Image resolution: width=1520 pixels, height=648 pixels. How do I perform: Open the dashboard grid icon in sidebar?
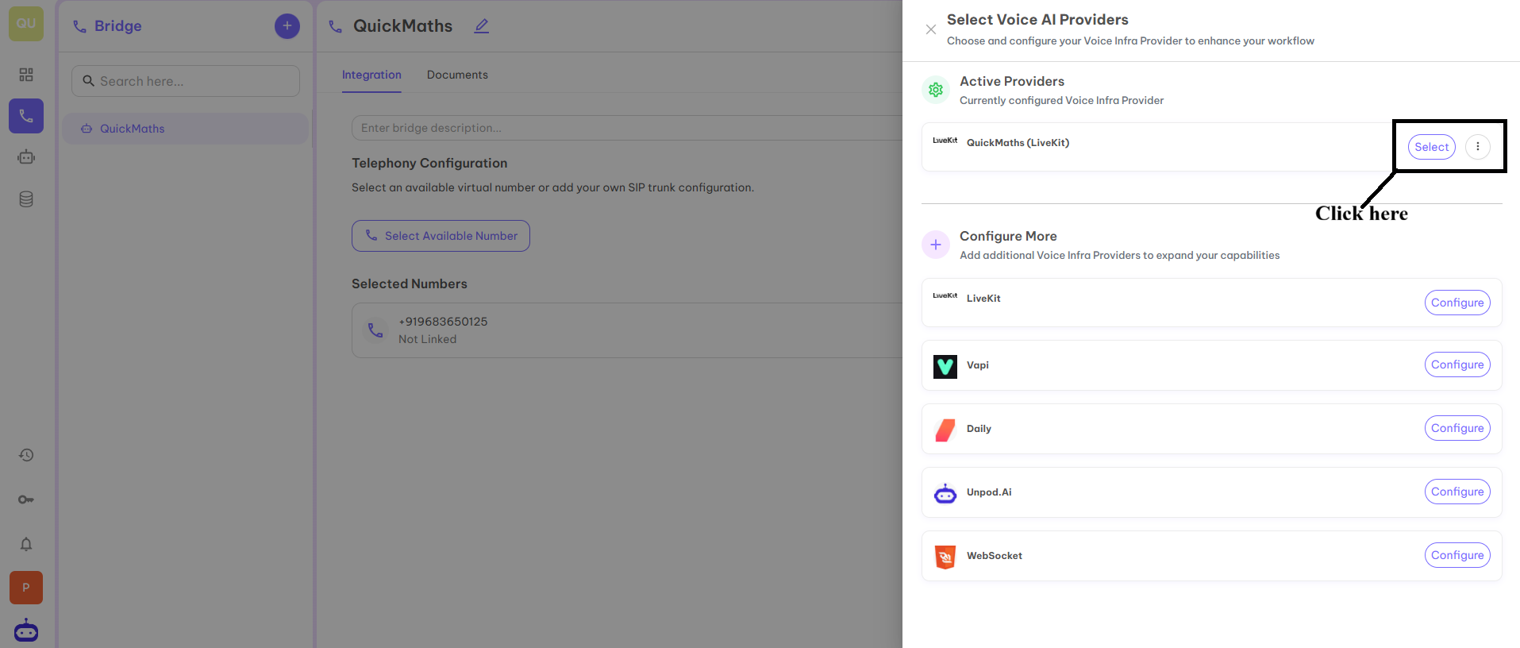pyautogui.click(x=26, y=75)
